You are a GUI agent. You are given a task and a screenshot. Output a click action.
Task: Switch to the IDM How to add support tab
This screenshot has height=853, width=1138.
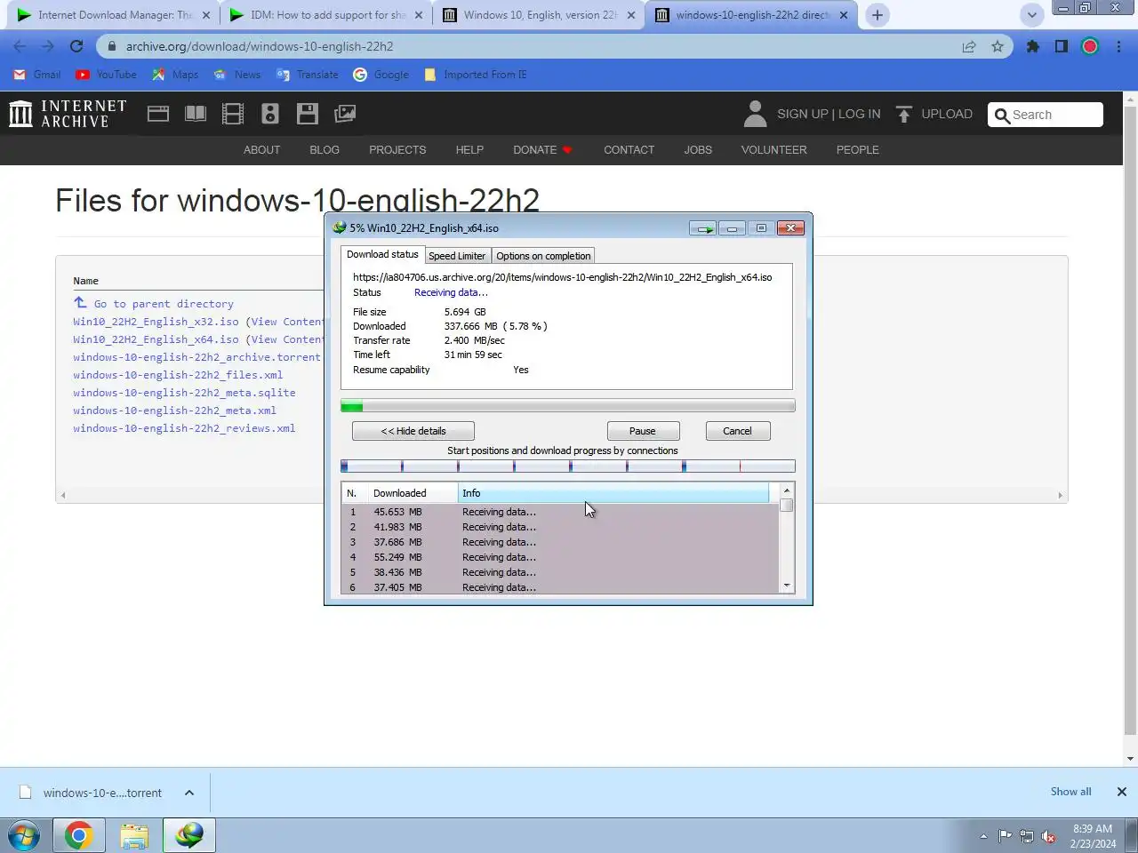(x=325, y=15)
